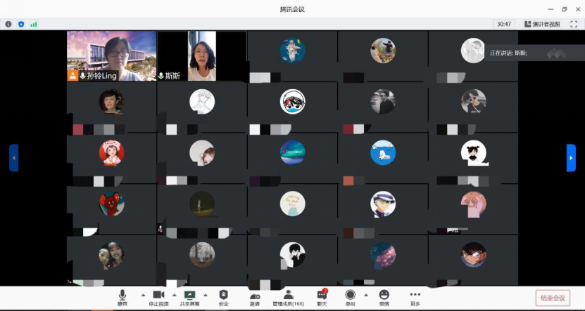Click the red End Meeting button
The image size is (585, 311).
[x=553, y=298]
